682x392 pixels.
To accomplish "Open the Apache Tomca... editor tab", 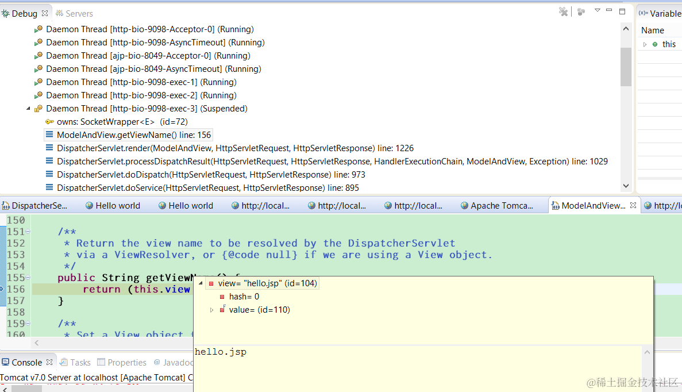I will pyautogui.click(x=497, y=206).
